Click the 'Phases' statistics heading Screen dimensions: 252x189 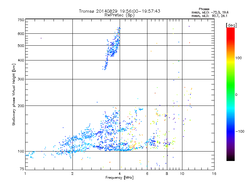(x=204, y=9)
